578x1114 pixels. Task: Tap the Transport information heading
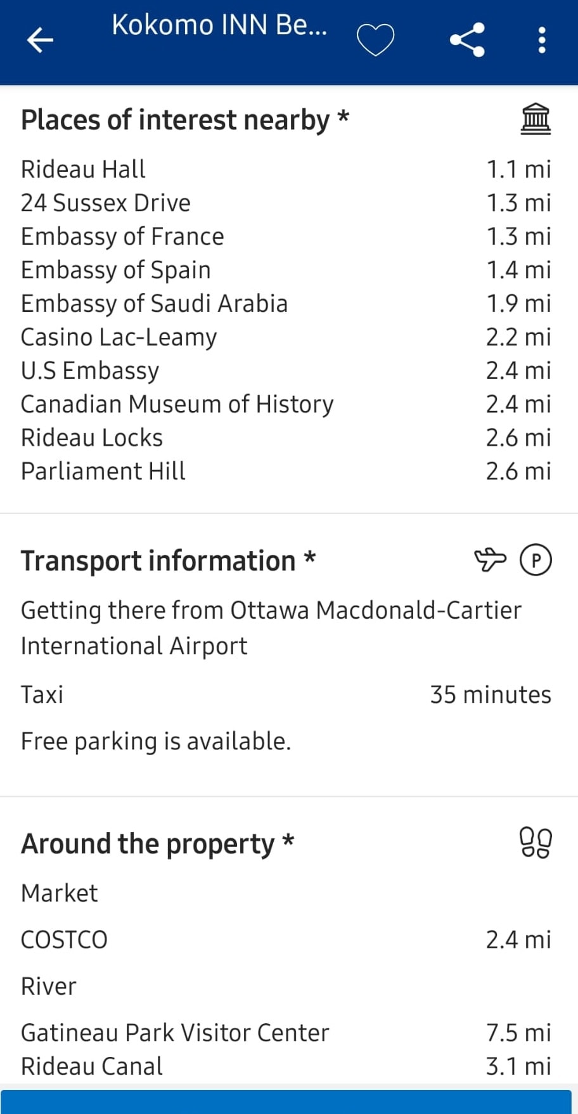point(169,561)
